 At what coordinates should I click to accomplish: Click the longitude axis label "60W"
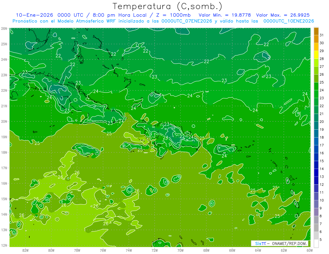(310, 250)
